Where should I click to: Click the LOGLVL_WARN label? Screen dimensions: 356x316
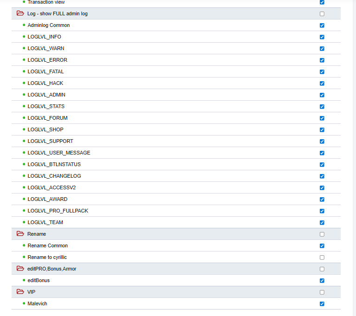[x=46, y=48]
